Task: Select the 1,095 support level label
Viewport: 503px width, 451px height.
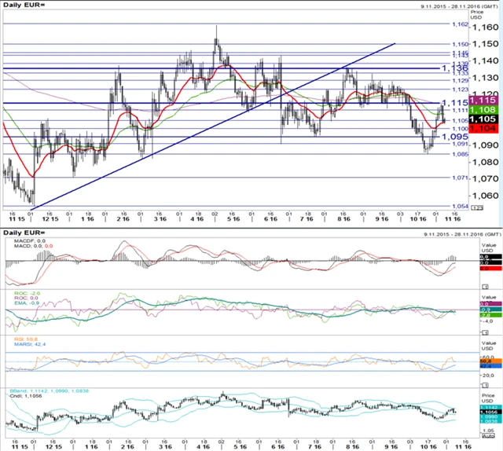Action: tap(439, 137)
